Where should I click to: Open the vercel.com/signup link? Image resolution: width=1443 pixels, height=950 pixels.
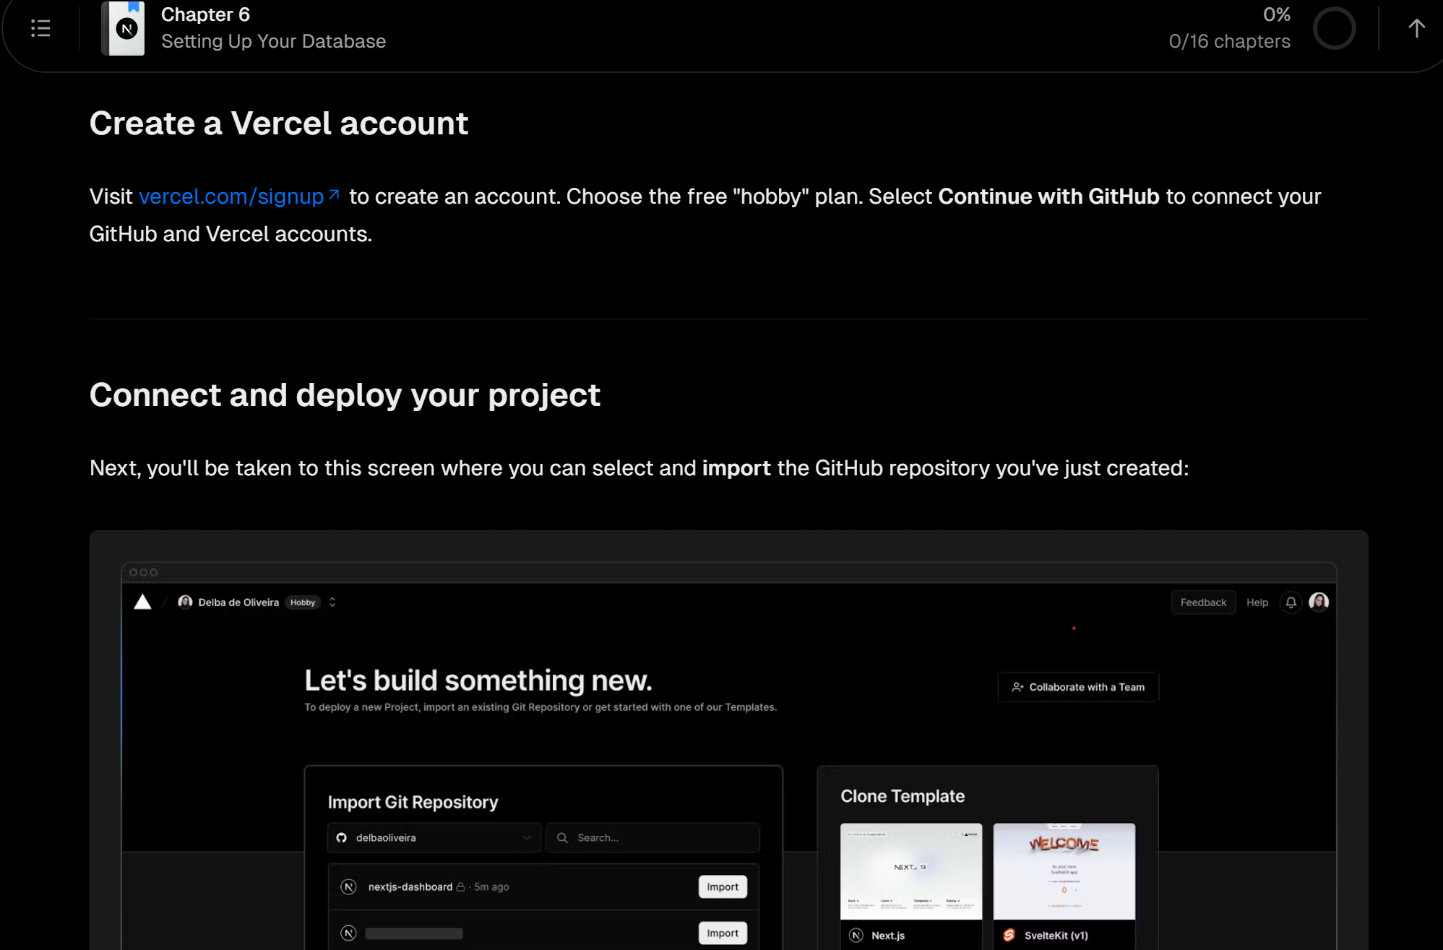[239, 197]
